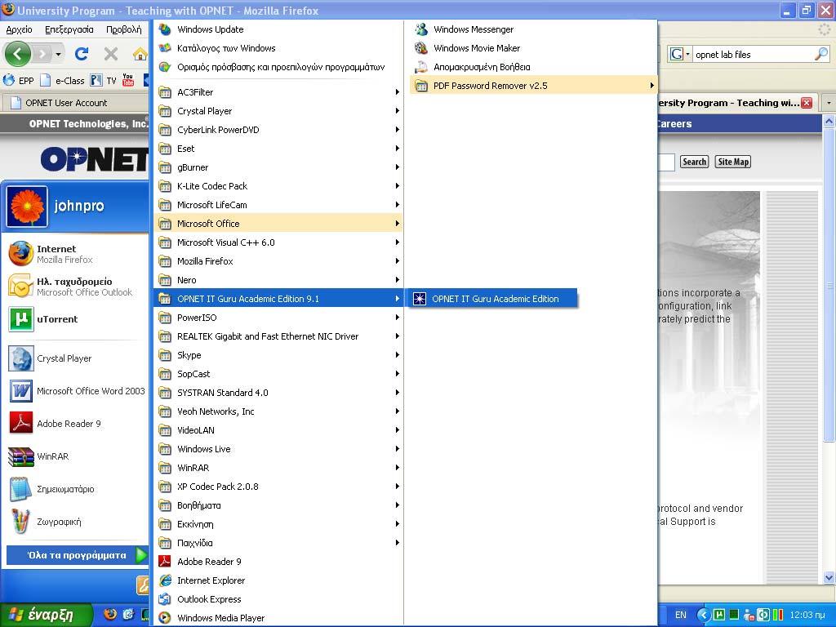Screen dimensions: 836x627
Task: Expand the Eset submenu arrow
Action: click(x=398, y=149)
